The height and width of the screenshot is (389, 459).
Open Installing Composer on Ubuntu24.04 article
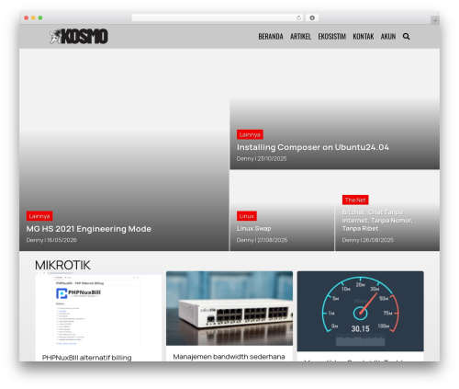313,147
